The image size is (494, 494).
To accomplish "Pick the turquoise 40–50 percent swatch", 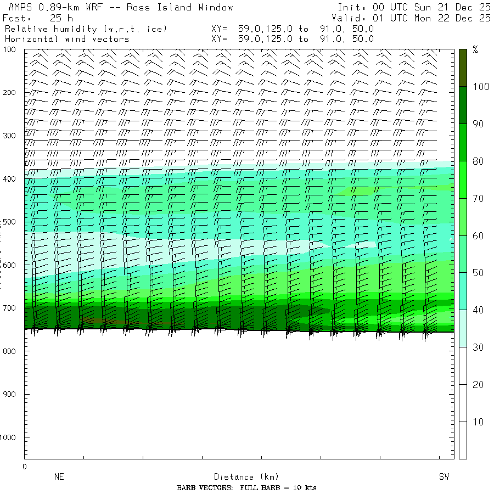I will click(463, 291).
